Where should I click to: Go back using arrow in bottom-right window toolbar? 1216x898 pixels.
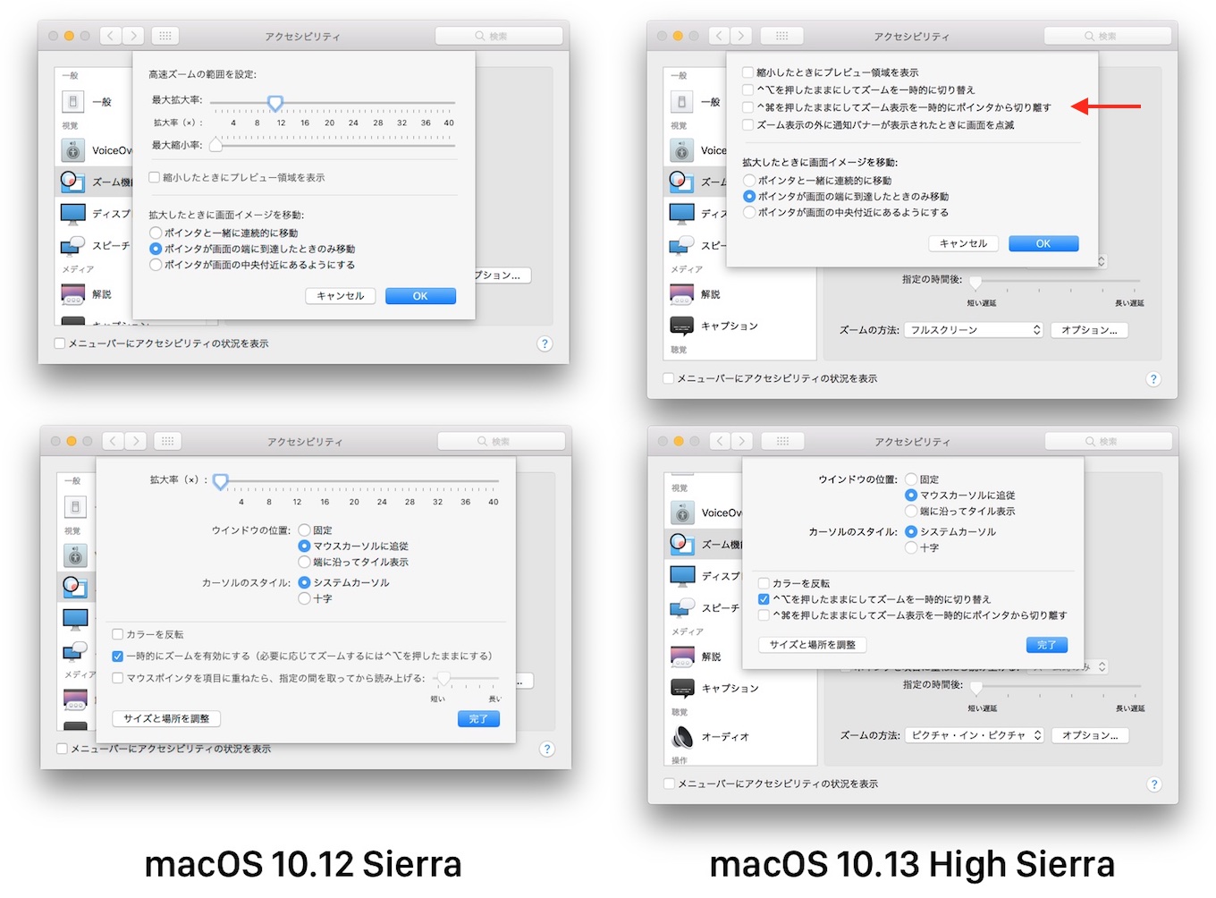(x=721, y=441)
